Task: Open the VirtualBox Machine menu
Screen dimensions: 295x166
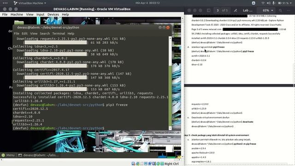Action: (x=17, y=14)
